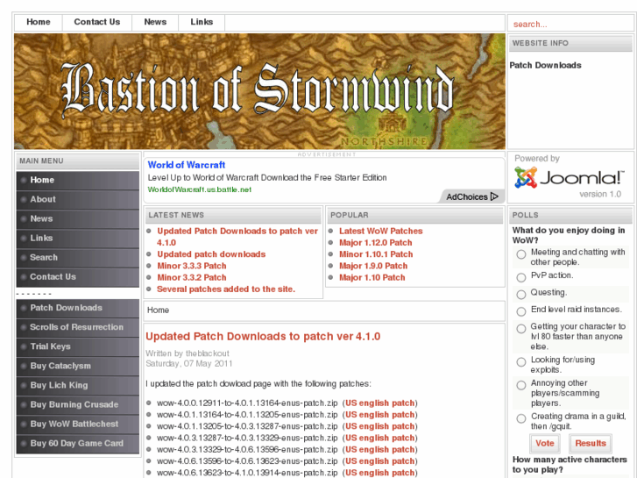
Task: Click US english patch link for wow-4.0.0.12911
Action: (380, 403)
